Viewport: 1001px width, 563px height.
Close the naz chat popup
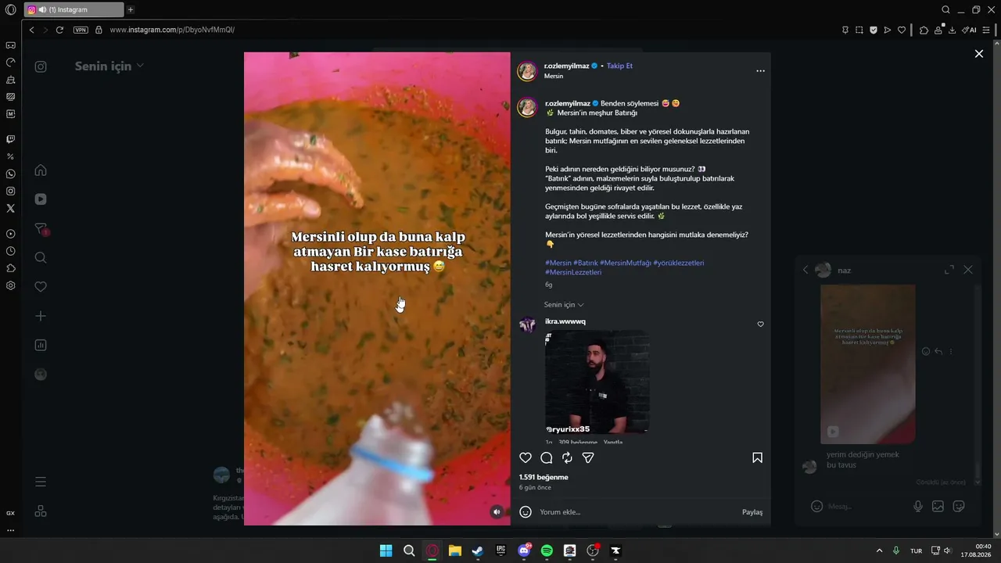[x=968, y=270]
